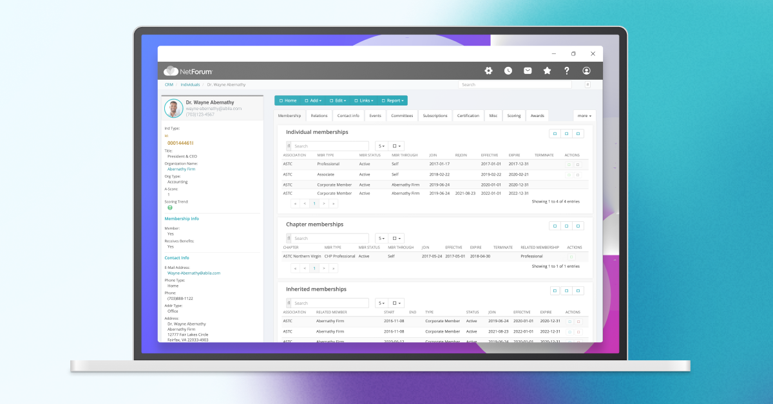Click the favorites star icon
The height and width of the screenshot is (404, 773).
coord(547,71)
